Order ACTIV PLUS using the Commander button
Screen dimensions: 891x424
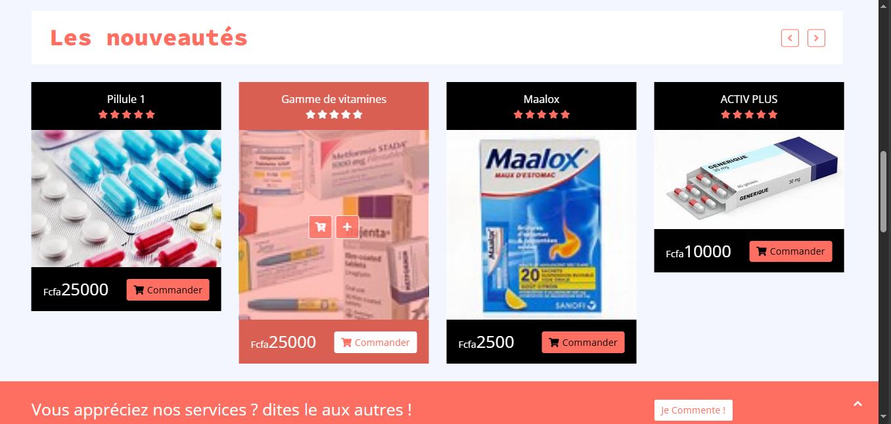[x=791, y=251]
